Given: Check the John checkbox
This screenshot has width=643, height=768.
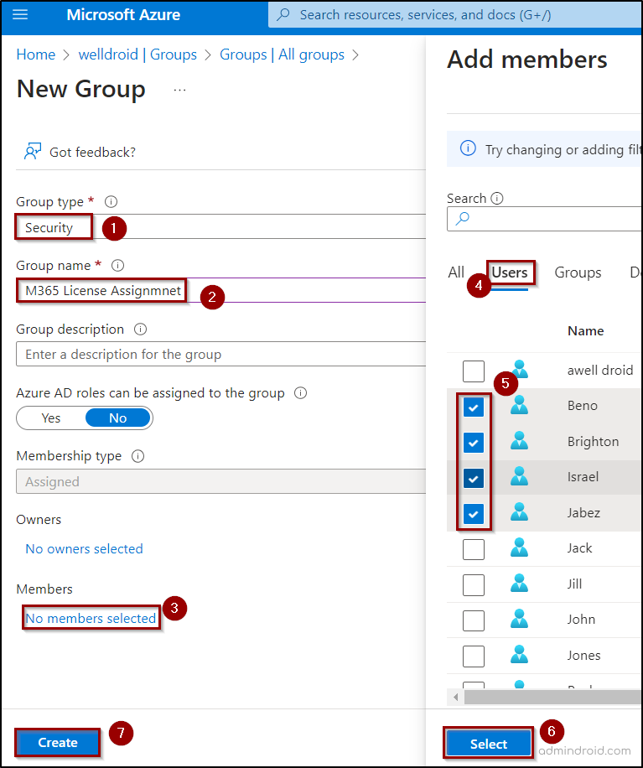Looking at the screenshot, I should (x=473, y=620).
